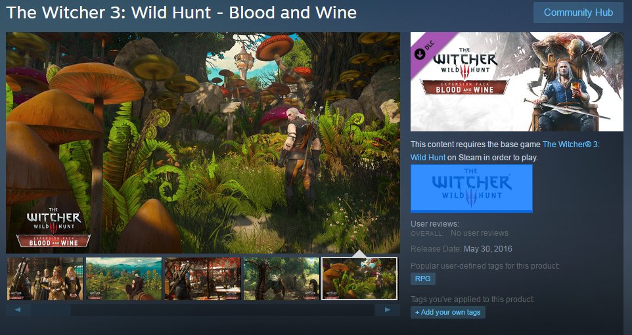
Task: Click No user reviews text
Action: point(479,233)
